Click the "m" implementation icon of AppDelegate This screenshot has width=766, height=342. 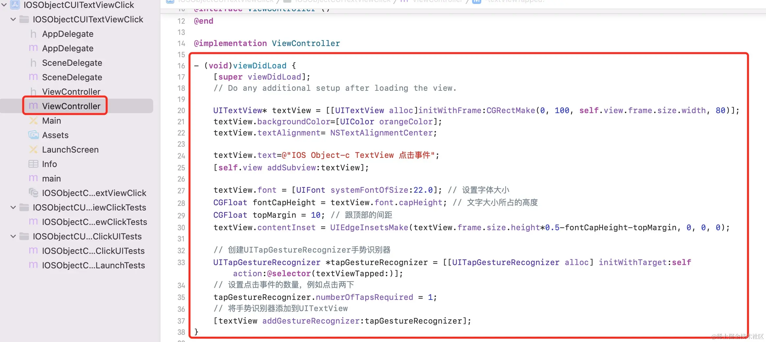(x=33, y=48)
